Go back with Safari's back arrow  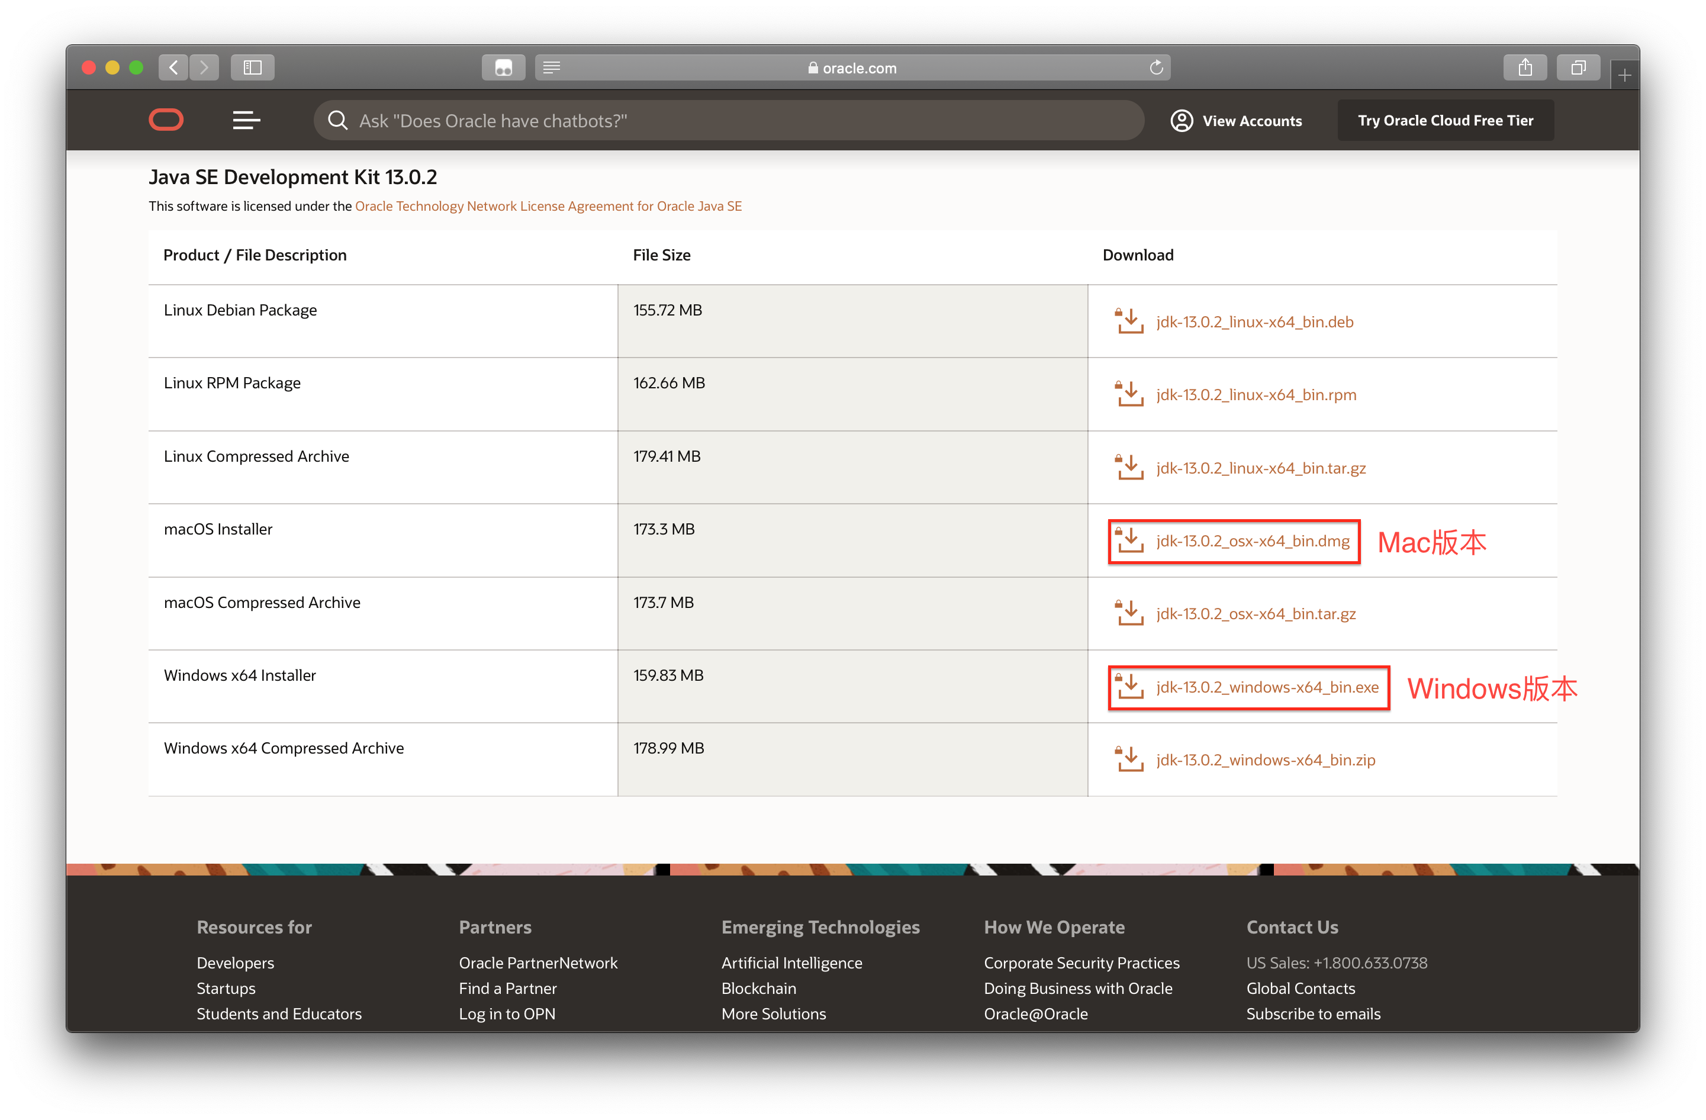pyautogui.click(x=173, y=67)
